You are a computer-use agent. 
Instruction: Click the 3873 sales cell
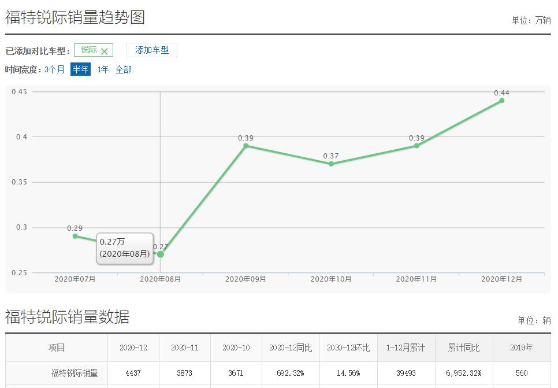[x=185, y=373]
